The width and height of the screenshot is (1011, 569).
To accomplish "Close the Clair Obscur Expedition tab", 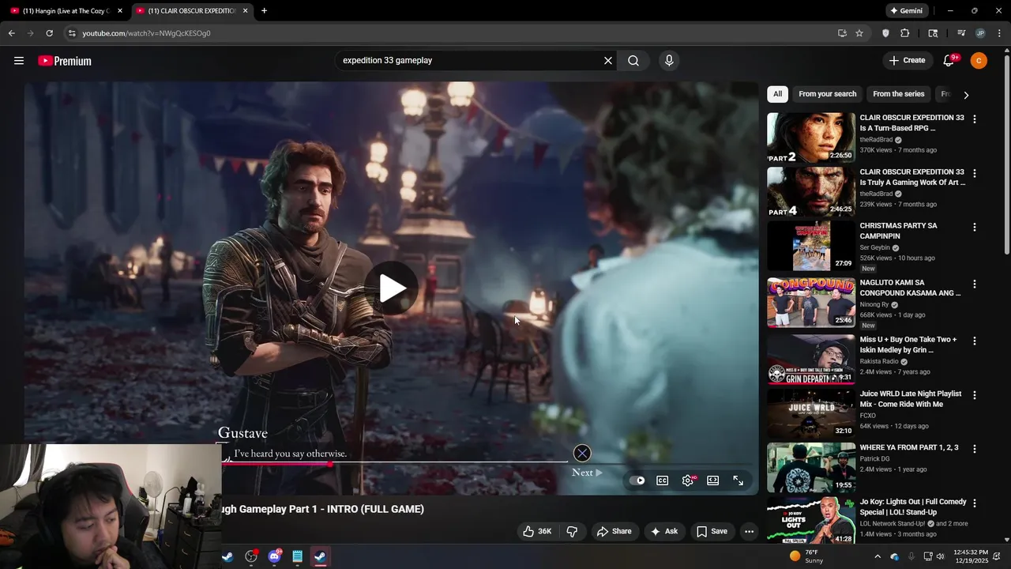I will point(246,11).
